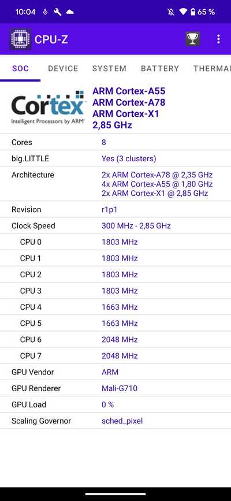Open the three-dot overflow menu
This screenshot has width=231, height=501.
pos(218,39)
